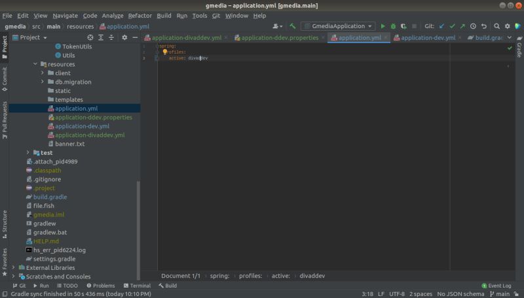
Task: Build project with the hammer icon
Action: (x=293, y=26)
